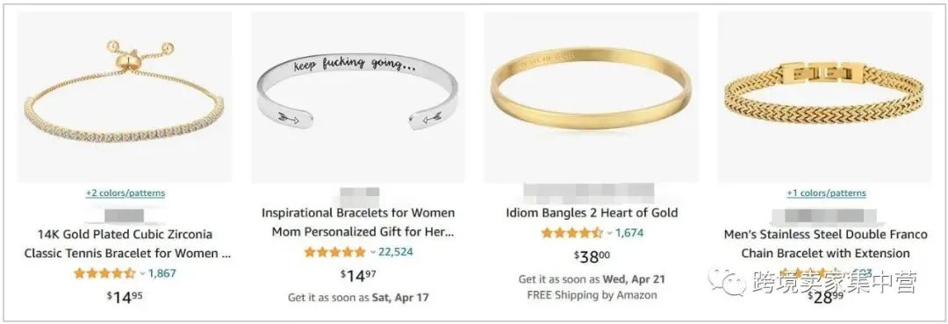Open the gold Franco chain bracelet image
Screen dimensions: 948x324
(x=824, y=96)
